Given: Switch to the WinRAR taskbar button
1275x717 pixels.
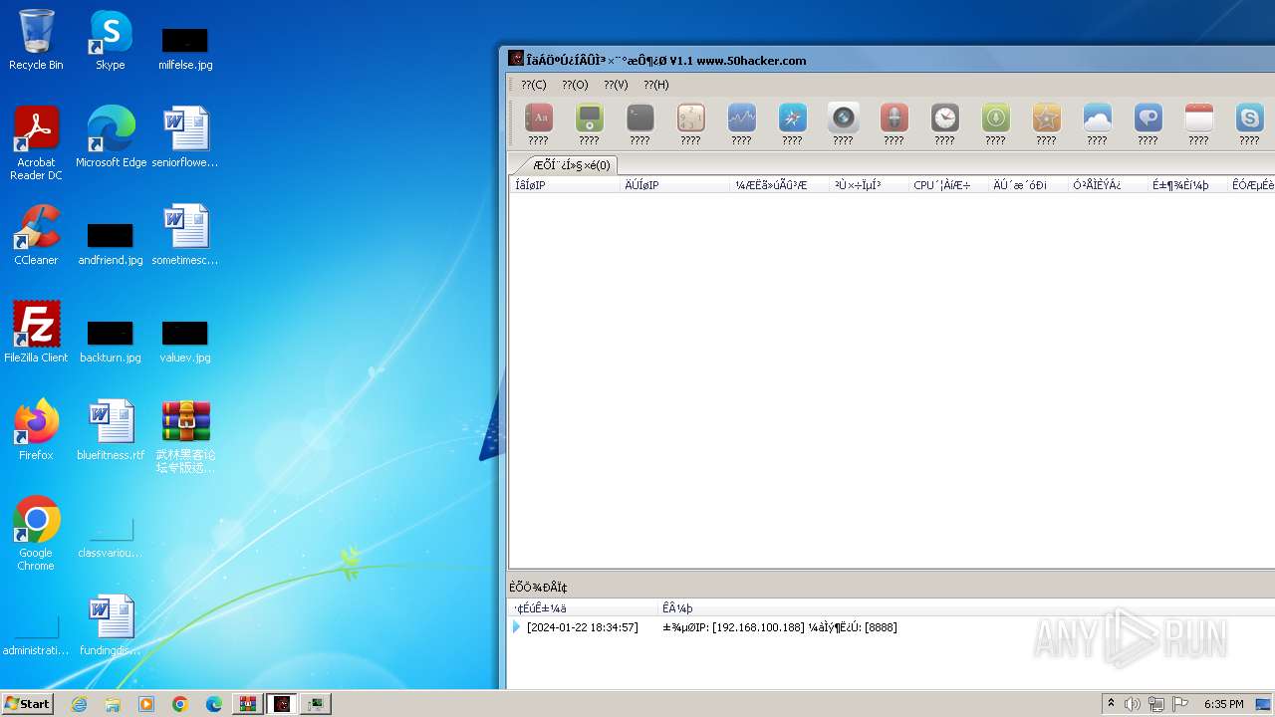Looking at the screenshot, I should coord(248,704).
